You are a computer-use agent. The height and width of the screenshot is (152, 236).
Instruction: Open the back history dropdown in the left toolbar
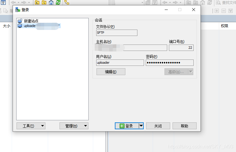pos(18,3)
